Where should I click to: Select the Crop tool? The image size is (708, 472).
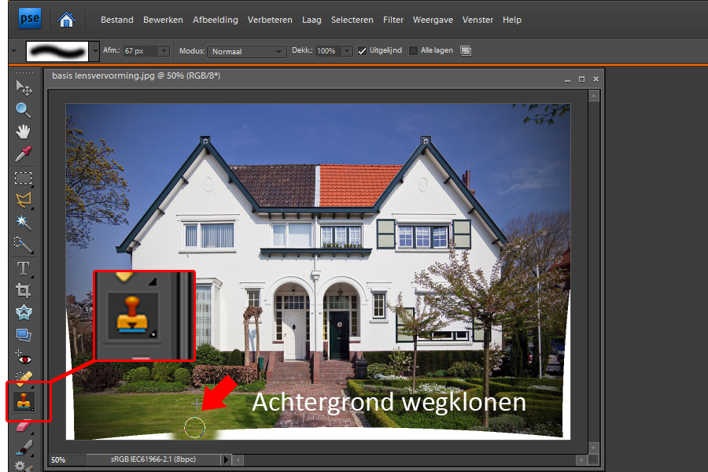click(24, 290)
